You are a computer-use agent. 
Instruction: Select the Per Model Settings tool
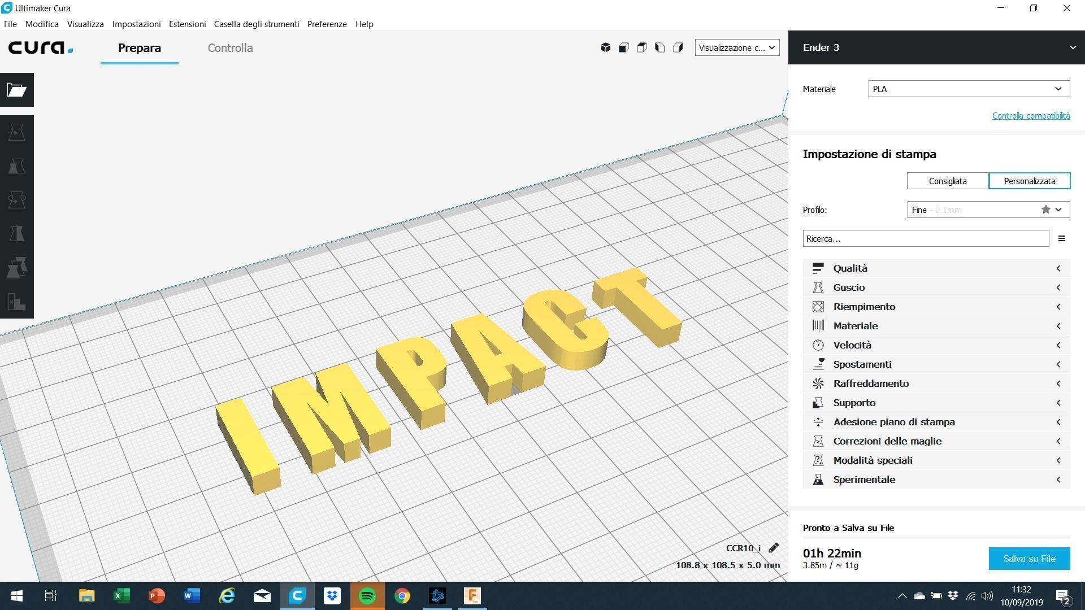(x=17, y=268)
